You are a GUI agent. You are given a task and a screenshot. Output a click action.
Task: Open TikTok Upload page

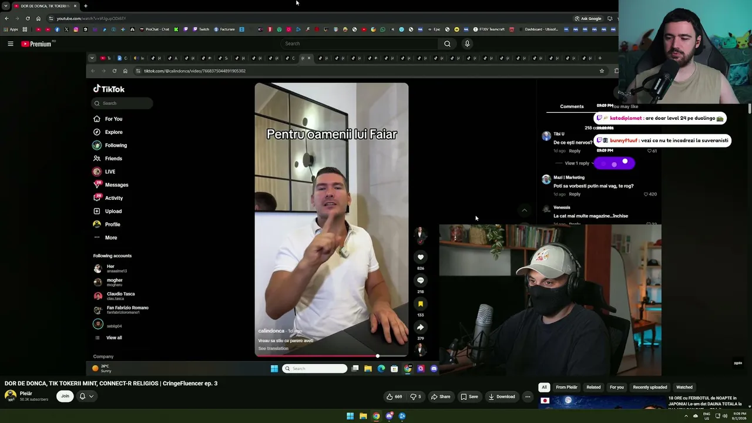pyautogui.click(x=108, y=211)
